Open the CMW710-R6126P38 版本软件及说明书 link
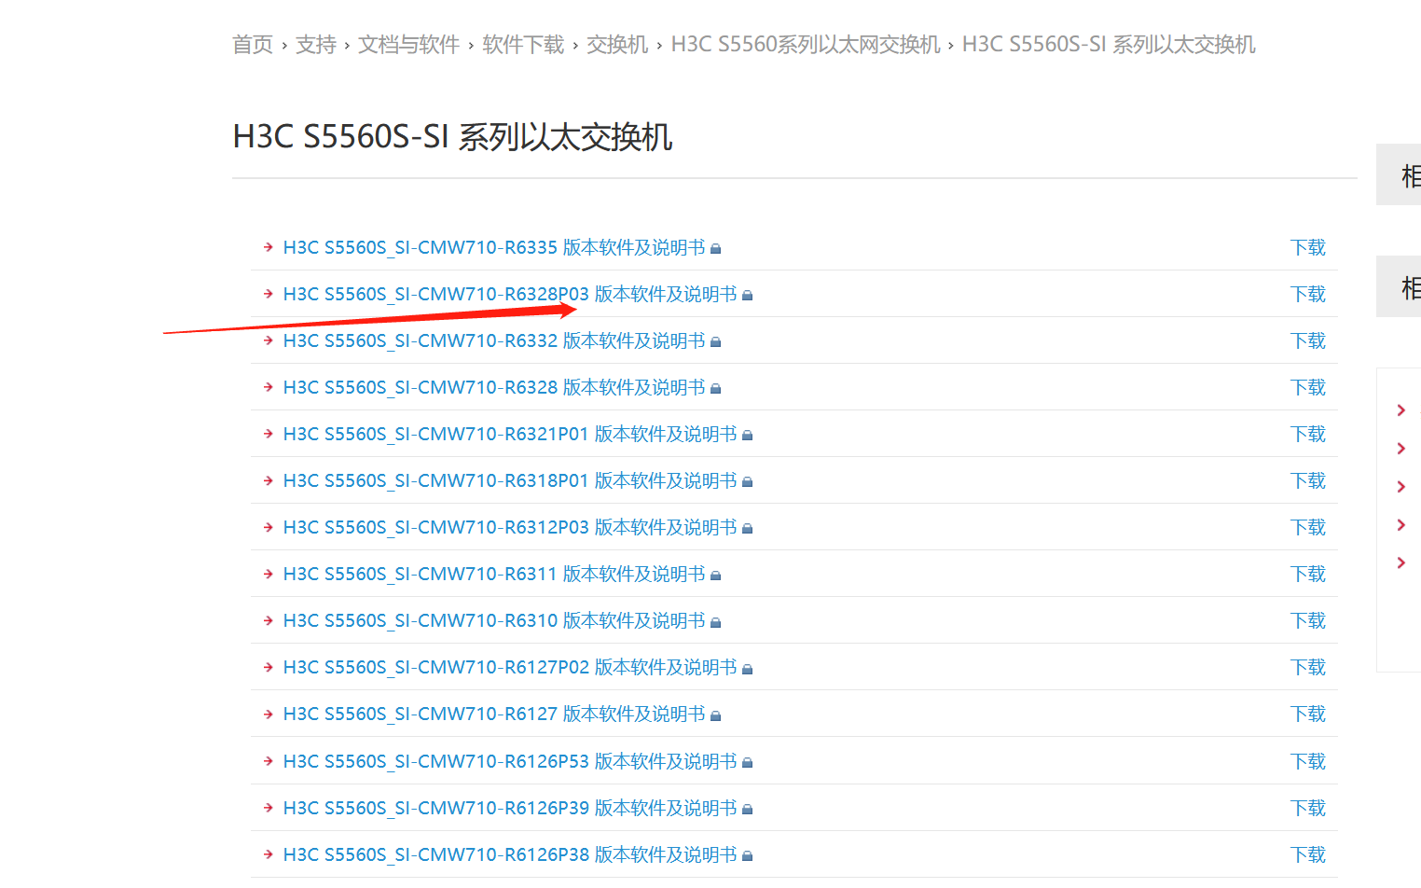This screenshot has height=888, width=1421. pyautogui.click(x=510, y=854)
